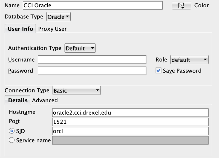The image size is (219, 158).
Task: Open the Connection Type dropdown
Action: (77, 91)
